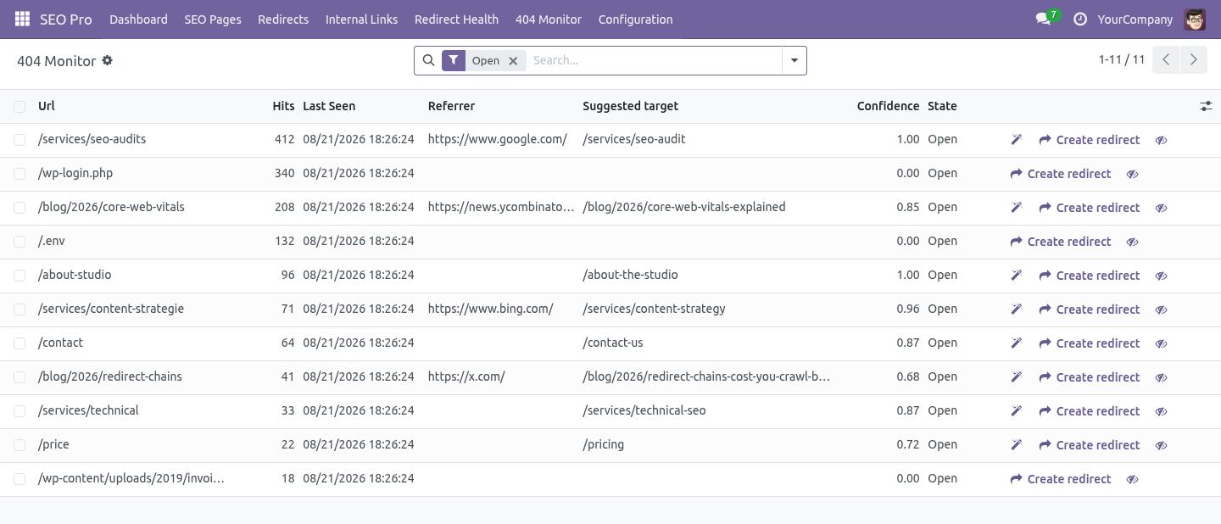Check the /price row checkbox
This screenshot has width=1221, height=524.
click(20, 445)
